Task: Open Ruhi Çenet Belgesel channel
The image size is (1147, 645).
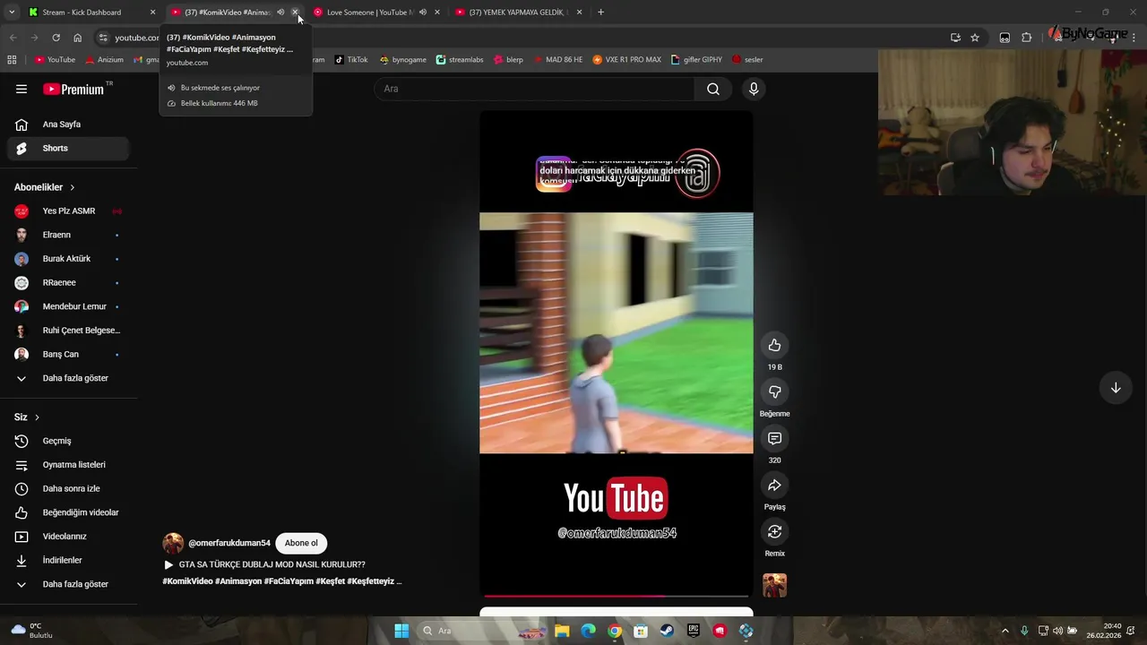Action: [68, 331]
